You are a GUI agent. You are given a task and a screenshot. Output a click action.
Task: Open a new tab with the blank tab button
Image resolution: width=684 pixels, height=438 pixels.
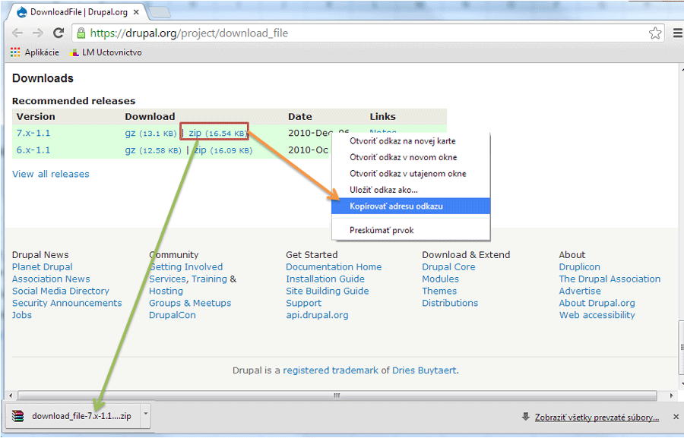(160, 12)
